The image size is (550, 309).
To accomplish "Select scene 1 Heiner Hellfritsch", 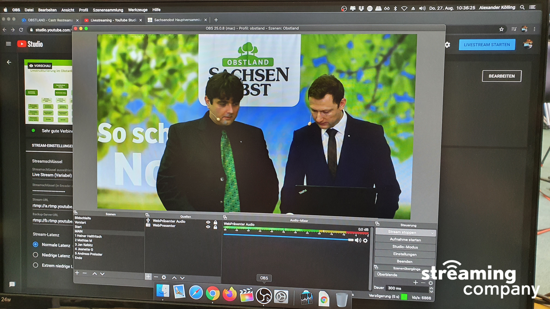I will pos(88,236).
